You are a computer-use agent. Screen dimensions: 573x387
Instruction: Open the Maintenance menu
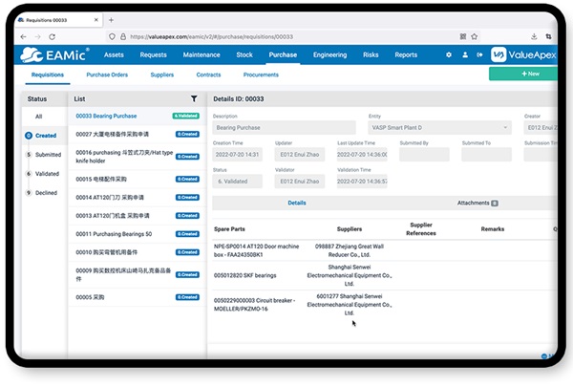tap(201, 55)
